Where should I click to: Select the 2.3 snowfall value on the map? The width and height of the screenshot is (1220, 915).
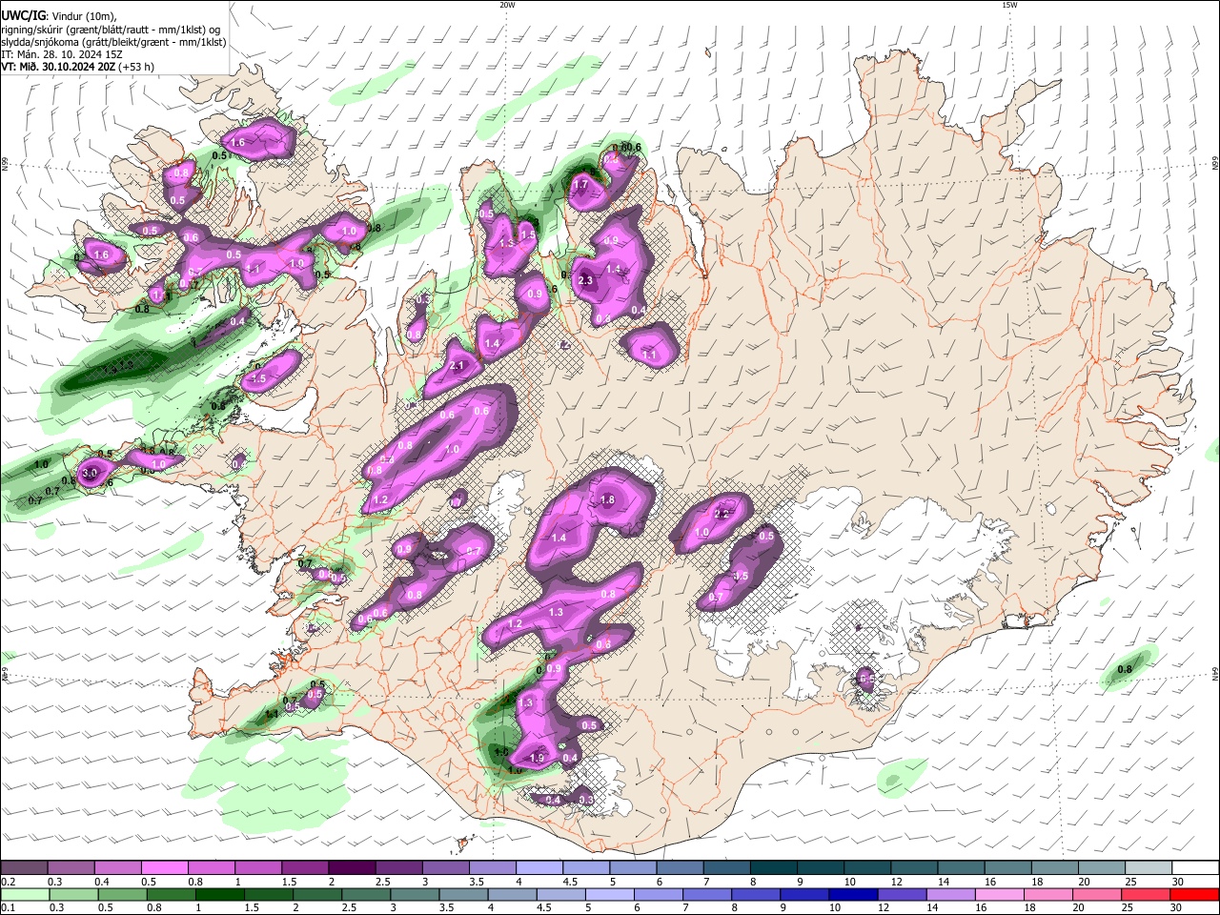(585, 280)
